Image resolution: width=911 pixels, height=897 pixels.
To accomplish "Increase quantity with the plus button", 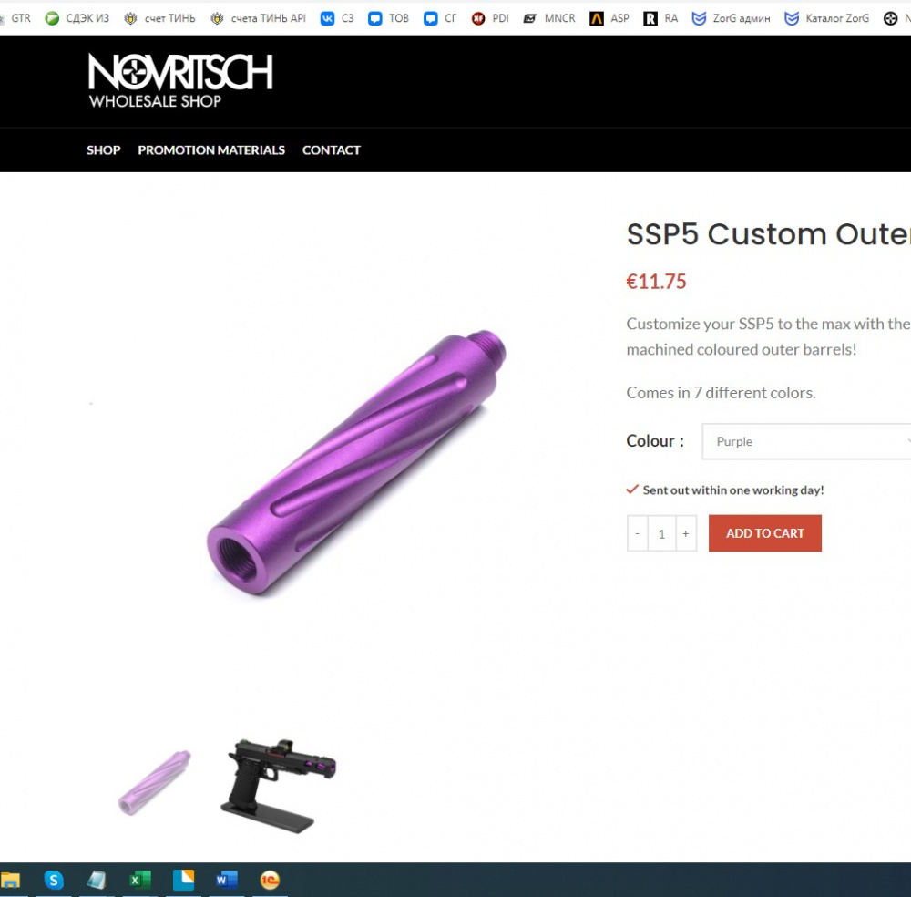I will pos(686,533).
